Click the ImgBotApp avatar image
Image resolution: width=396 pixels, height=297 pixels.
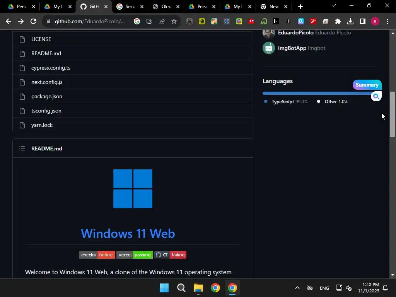pyautogui.click(x=269, y=48)
